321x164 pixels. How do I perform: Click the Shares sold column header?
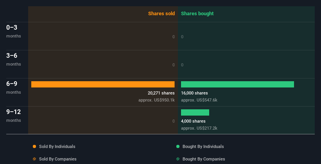click(x=161, y=14)
